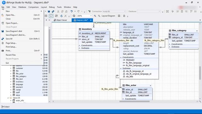Open the Output panel button
The width and height of the screenshot is (202, 114).
point(5,107)
